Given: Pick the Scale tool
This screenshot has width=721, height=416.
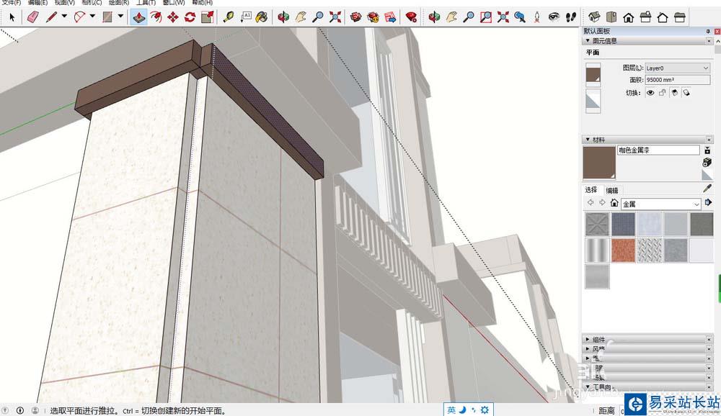Looking at the screenshot, I should pyautogui.click(x=208, y=17).
